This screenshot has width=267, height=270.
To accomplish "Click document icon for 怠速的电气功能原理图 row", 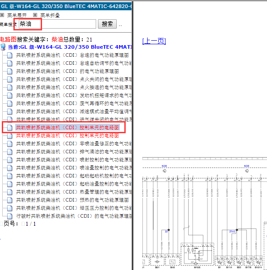I will 10,55.
